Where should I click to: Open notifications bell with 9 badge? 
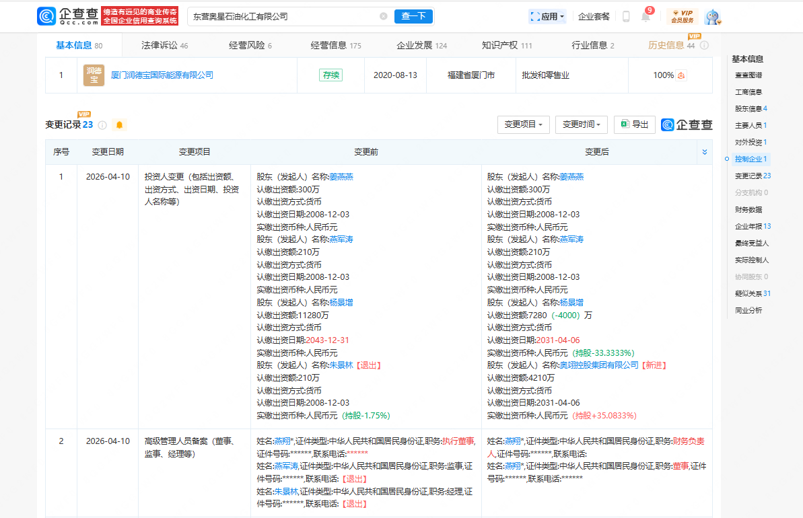(645, 17)
